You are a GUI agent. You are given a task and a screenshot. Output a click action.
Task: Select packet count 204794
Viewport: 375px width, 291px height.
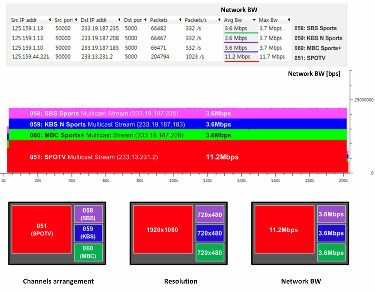point(160,57)
